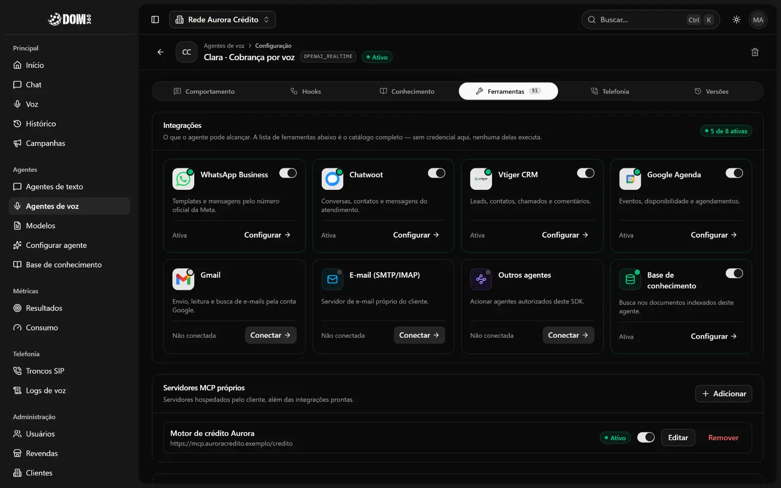Image resolution: width=781 pixels, height=488 pixels.
Task: Remove the Motor de crédito Aurora server
Action: (x=723, y=438)
